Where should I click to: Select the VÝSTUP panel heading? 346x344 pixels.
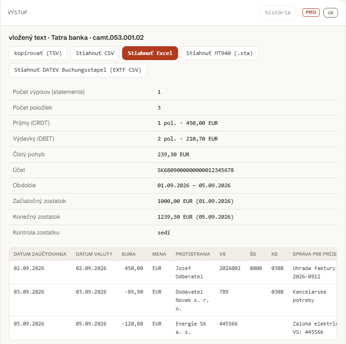coord(18,12)
